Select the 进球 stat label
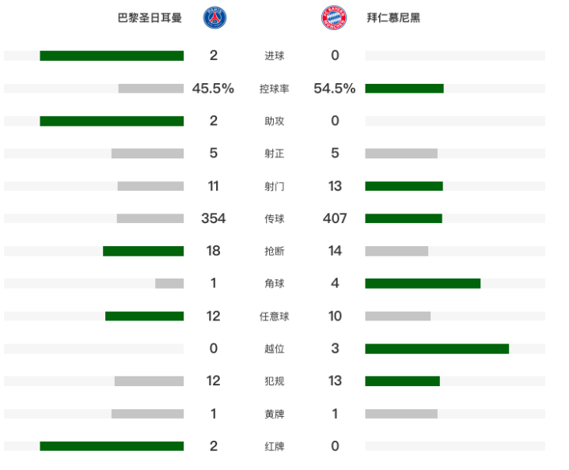The image size is (569, 470). [275, 55]
